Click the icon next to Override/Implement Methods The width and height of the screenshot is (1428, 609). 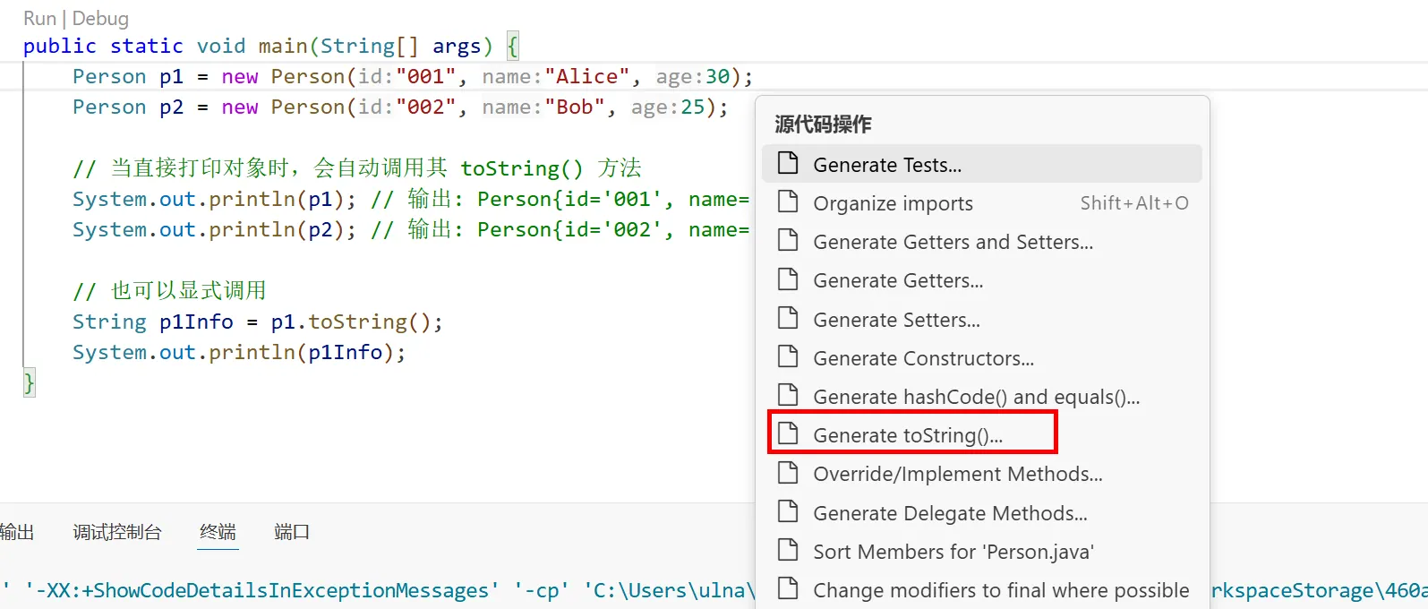788,473
